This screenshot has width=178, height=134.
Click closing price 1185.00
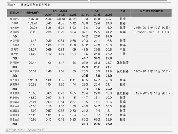click(33, 19)
